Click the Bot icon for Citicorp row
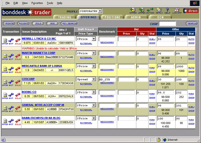This screenshot has height=143, width=201. pos(11,83)
